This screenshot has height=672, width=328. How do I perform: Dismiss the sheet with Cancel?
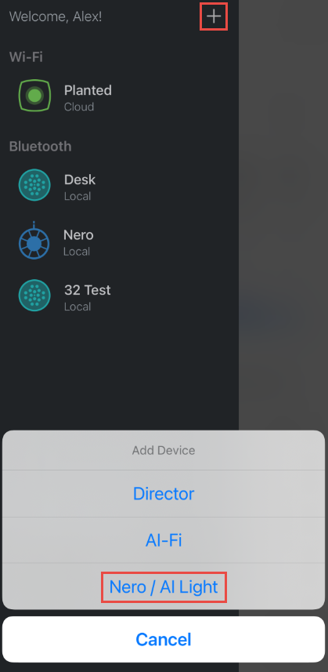(x=164, y=639)
